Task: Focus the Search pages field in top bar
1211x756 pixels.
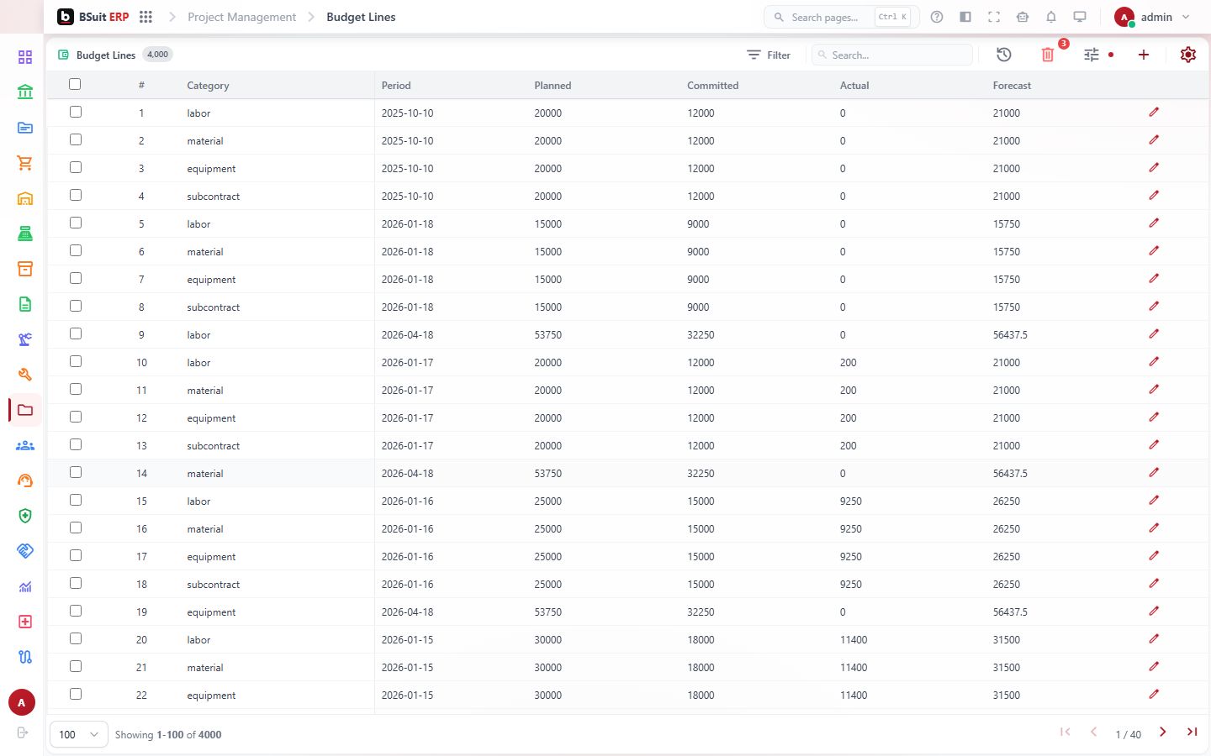Action: (841, 17)
